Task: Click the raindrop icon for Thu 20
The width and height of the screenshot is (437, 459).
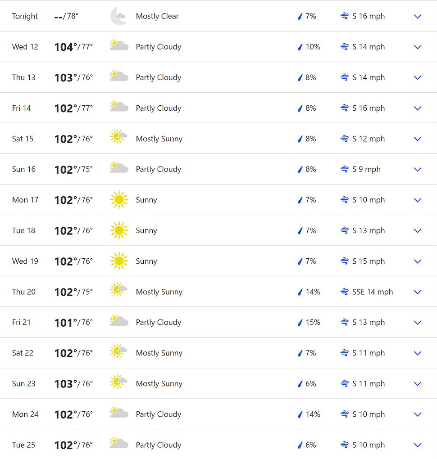Action: pos(300,292)
